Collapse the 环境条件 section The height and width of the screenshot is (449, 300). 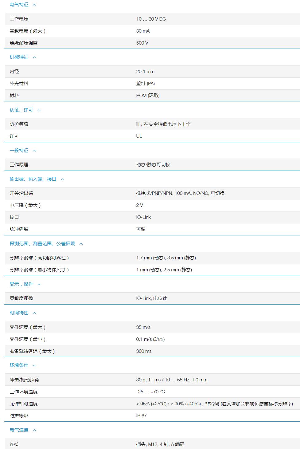click(34, 365)
